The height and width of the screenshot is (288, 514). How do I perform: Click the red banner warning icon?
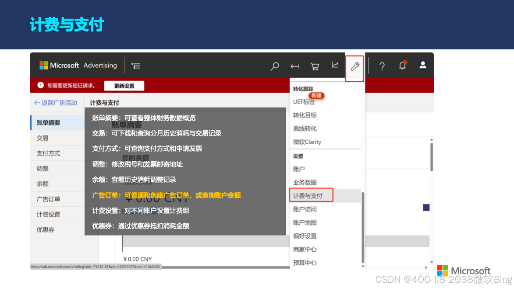[41, 85]
